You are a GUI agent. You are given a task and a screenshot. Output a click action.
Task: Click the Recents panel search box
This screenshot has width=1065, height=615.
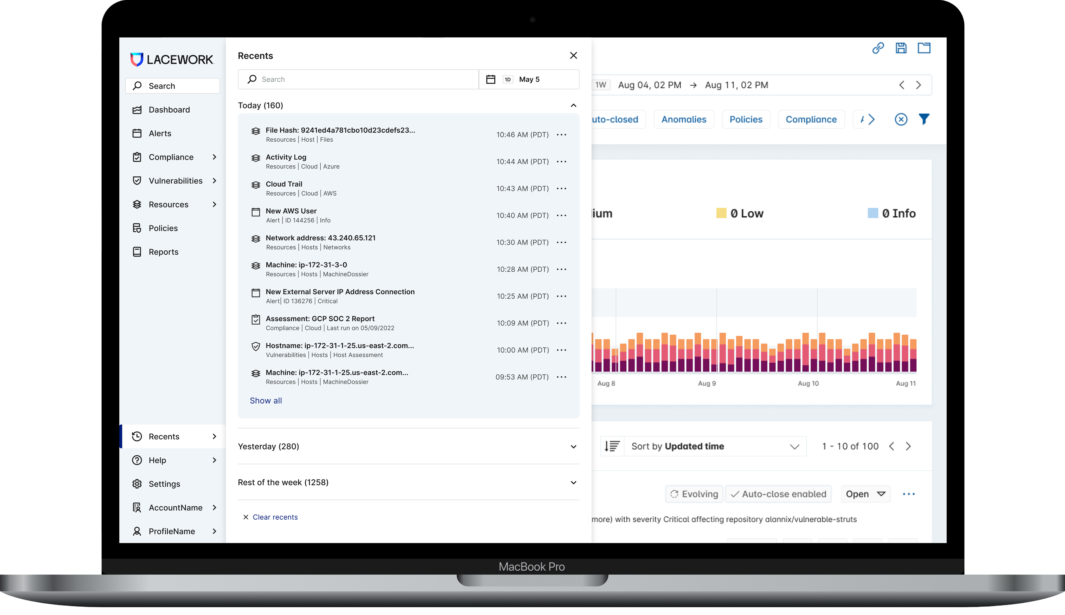[358, 80]
